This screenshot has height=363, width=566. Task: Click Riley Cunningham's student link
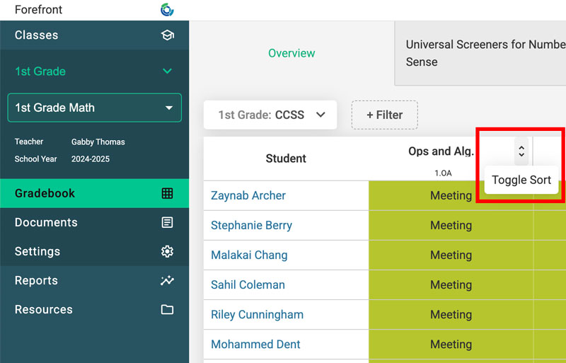point(257,314)
